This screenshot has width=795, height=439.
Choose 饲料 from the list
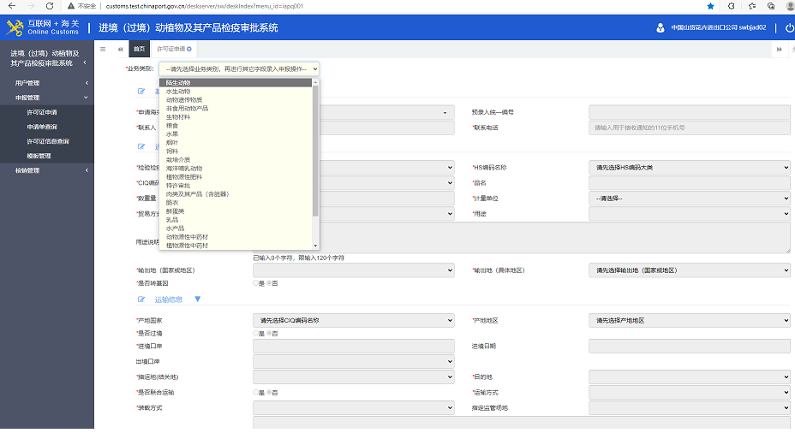click(x=236, y=151)
